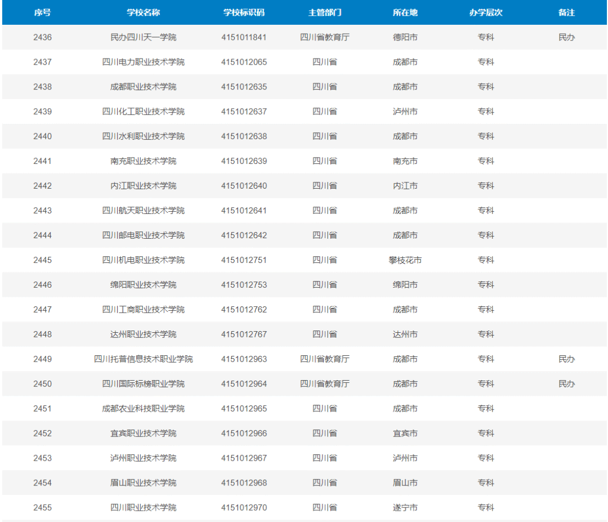
Task: Click school code 4151012640
Action: (x=244, y=186)
